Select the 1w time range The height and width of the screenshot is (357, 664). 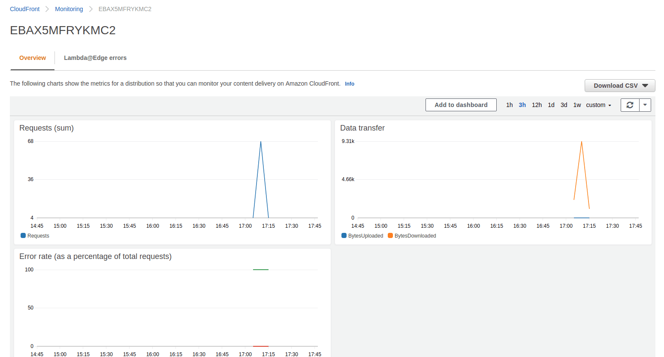tap(577, 104)
